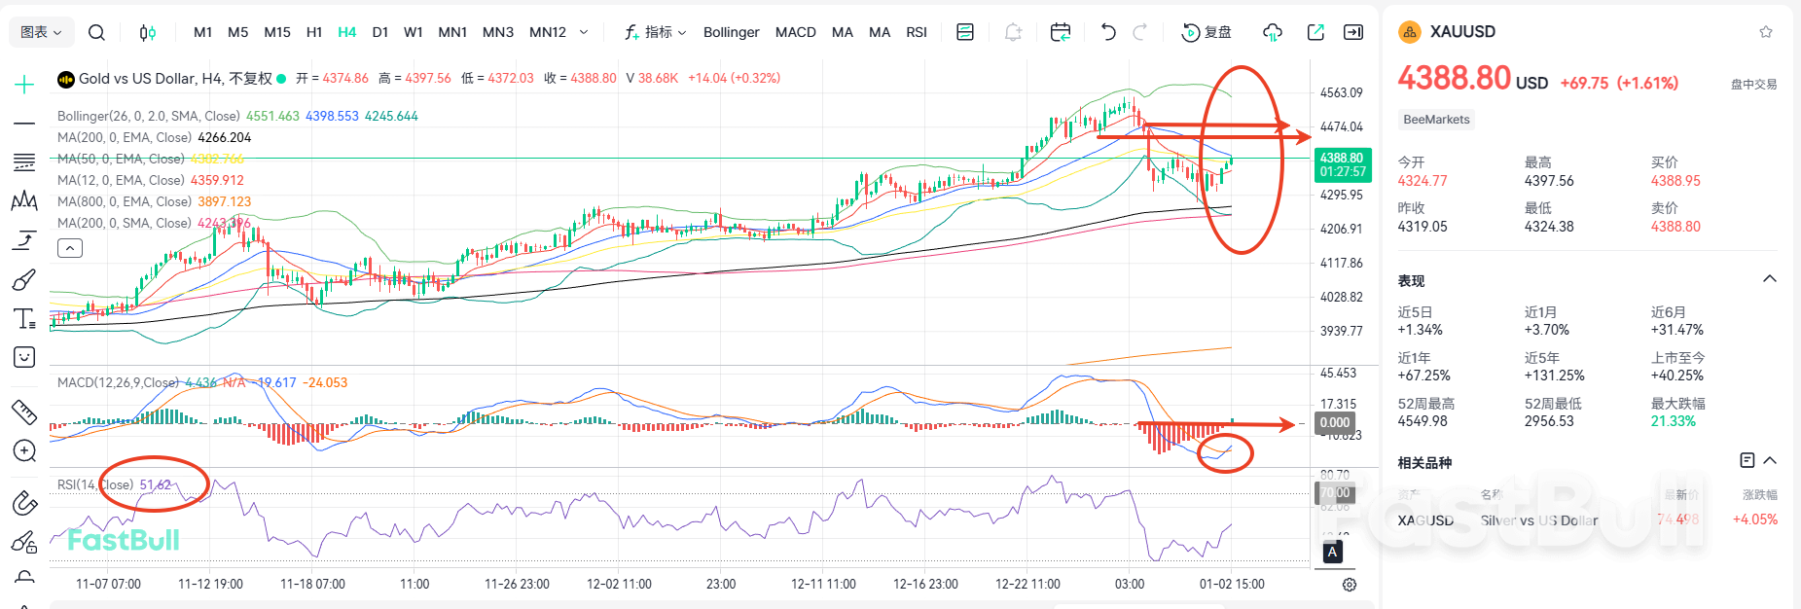The height and width of the screenshot is (609, 1801).
Task: Click the undo arrow icon
Action: pos(1108,32)
